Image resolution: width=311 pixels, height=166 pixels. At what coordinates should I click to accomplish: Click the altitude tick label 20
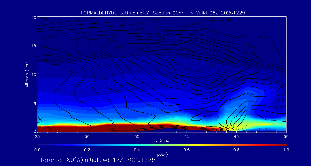tap(33, 17)
